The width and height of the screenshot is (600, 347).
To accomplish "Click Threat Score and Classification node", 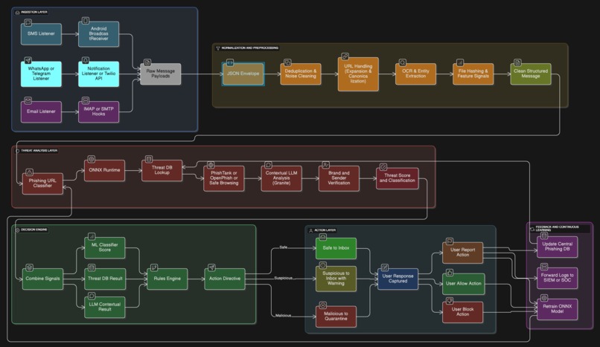I will (x=398, y=178).
